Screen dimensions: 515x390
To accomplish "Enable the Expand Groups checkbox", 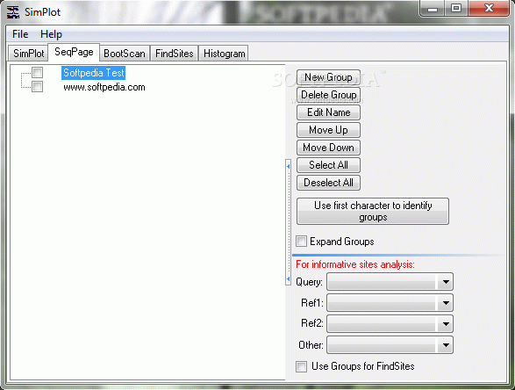I will coord(301,241).
